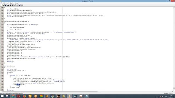The width and height of the screenshot is (175, 98).
Task: Click the rainbow cloud taskbar icon
Action: click(x=41, y=96)
